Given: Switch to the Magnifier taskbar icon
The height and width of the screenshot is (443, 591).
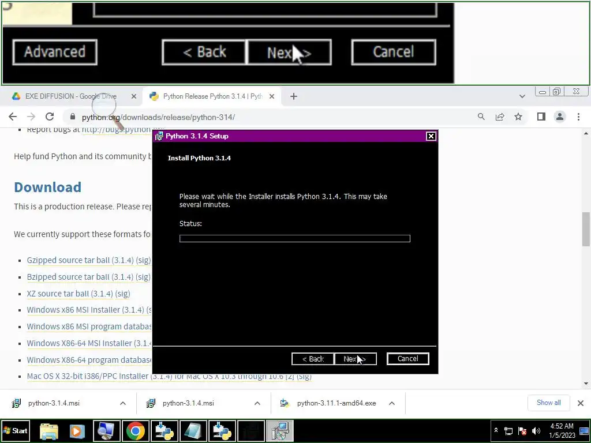Looking at the screenshot, I should pyautogui.click(x=107, y=430).
